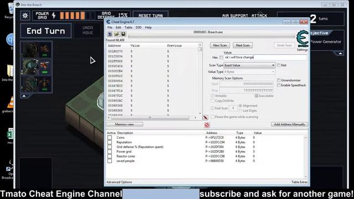Click the scan progress bar
Screen dimensions: 354x199
(x=211, y=36)
